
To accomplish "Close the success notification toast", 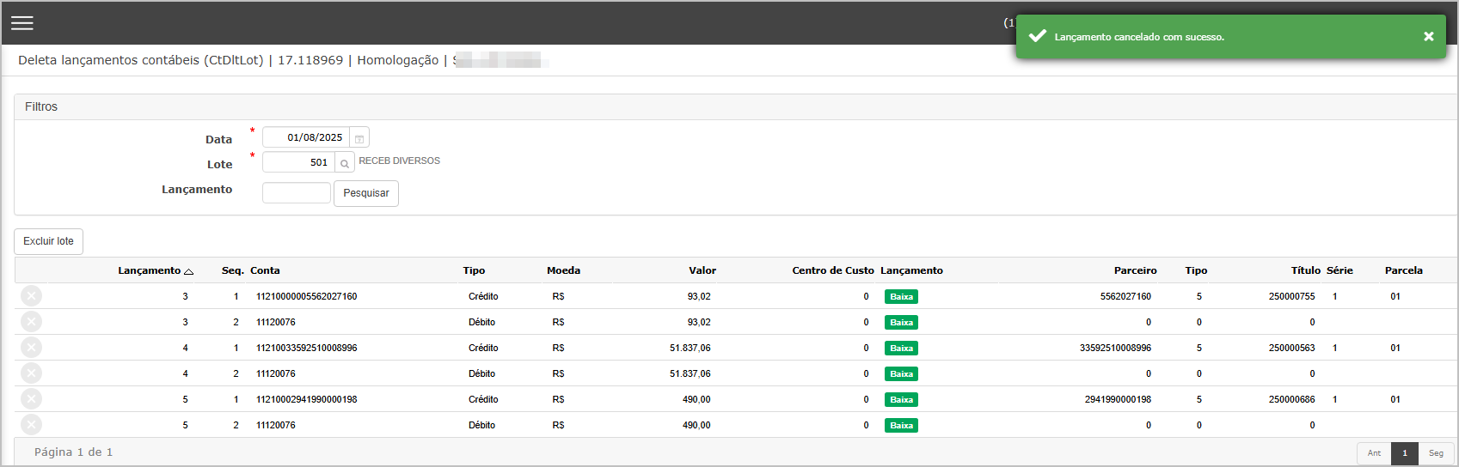I will point(1428,36).
